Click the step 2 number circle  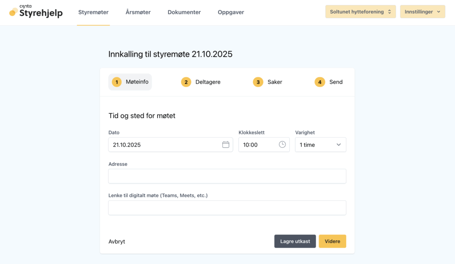(186, 82)
